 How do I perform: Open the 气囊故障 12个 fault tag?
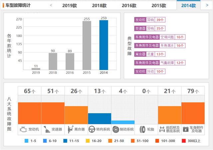[160, 63]
